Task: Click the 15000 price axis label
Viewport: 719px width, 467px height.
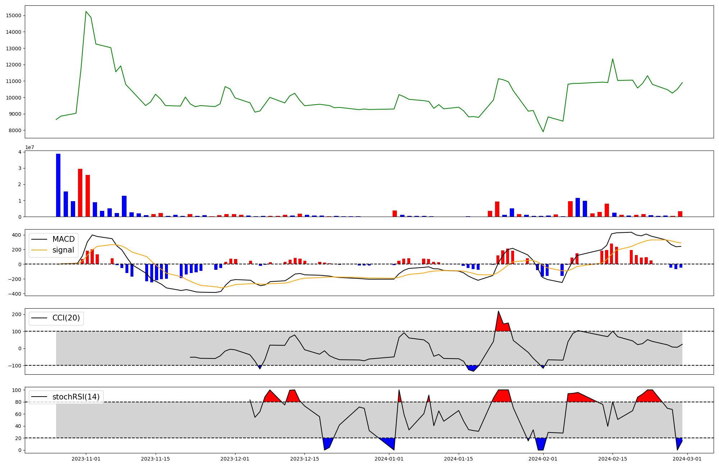Action: pos(14,15)
